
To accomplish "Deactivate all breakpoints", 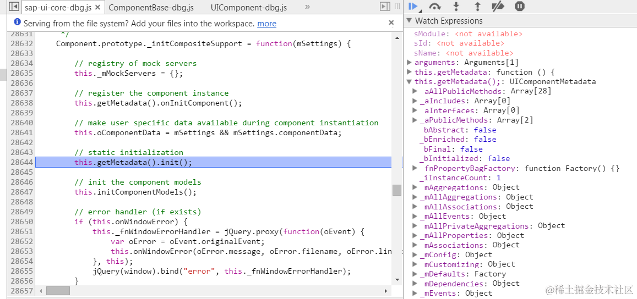I will tap(498, 6).
